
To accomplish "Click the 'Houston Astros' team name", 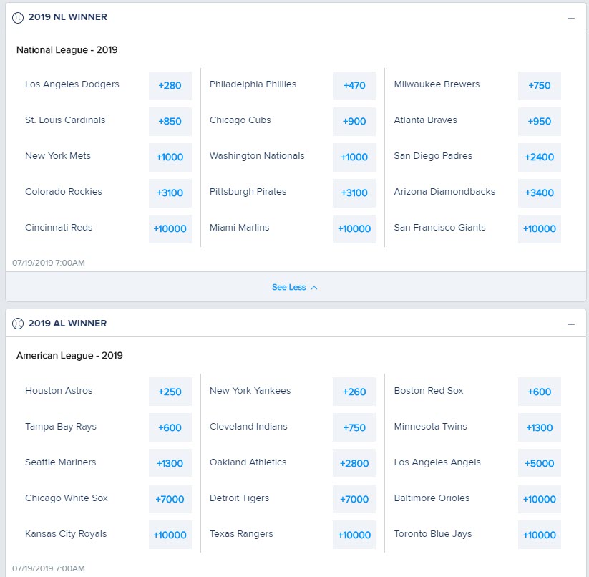I will pyautogui.click(x=59, y=391).
